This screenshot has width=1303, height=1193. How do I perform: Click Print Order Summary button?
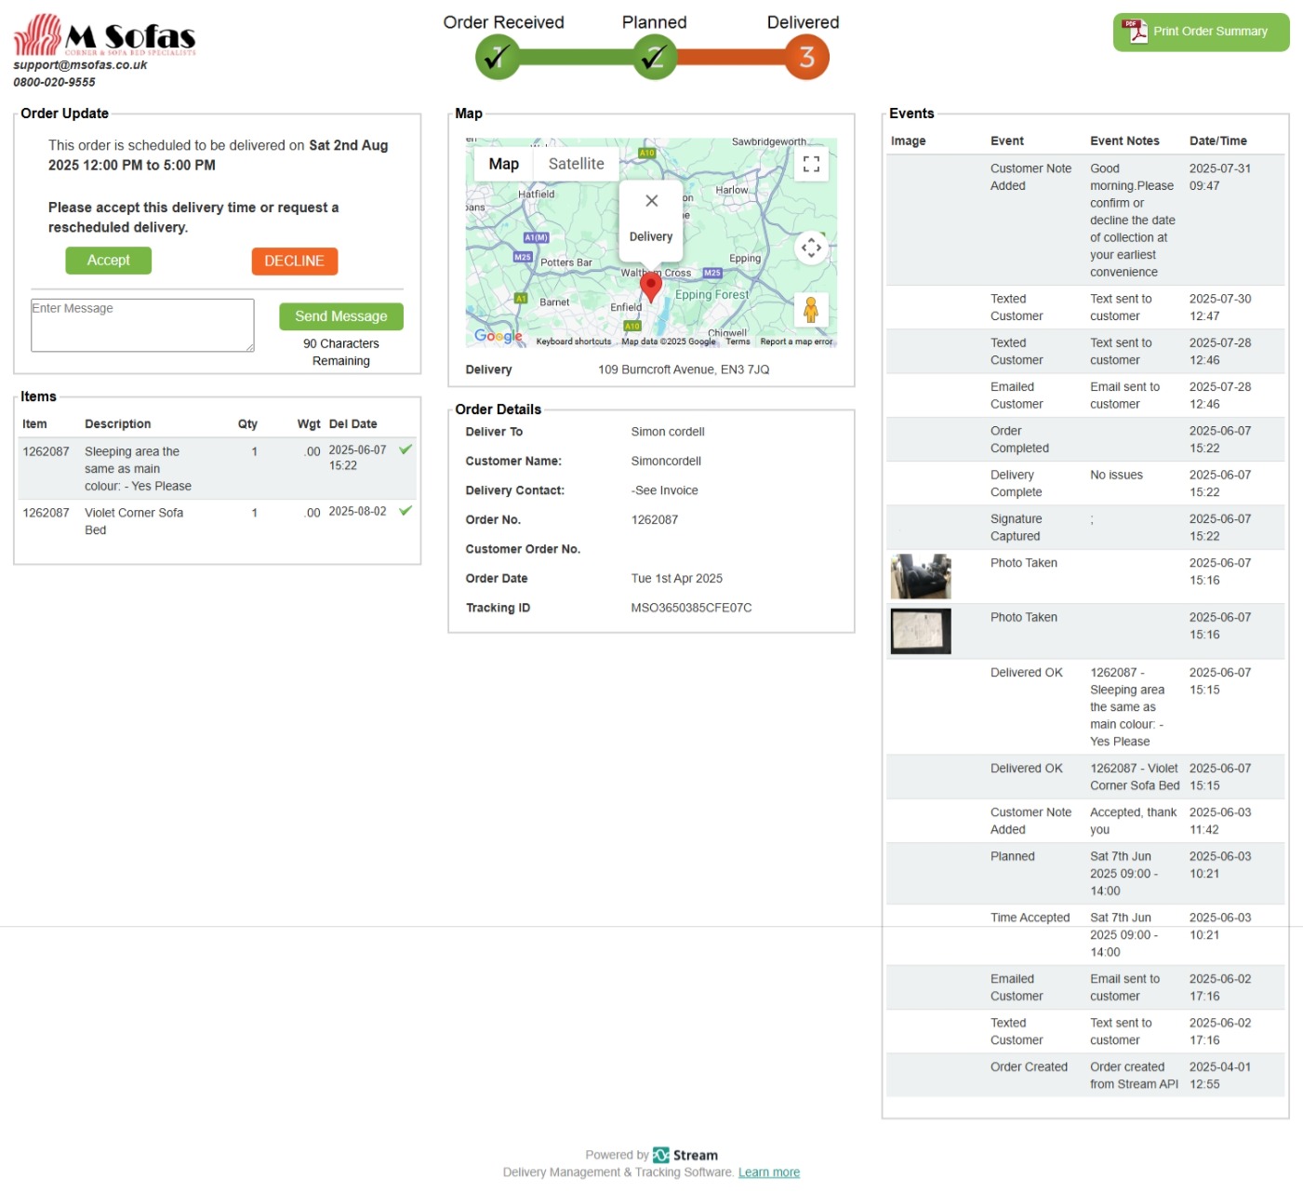pyautogui.click(x=1201, y=32)
